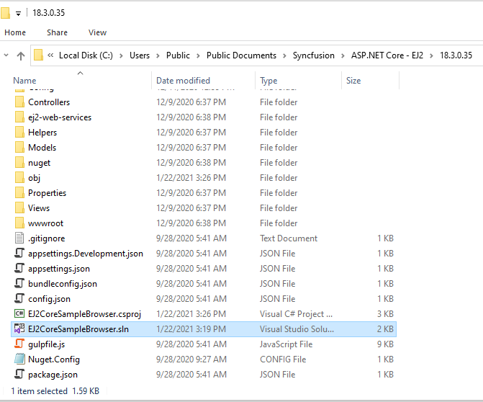Select the package.json file name

click(53, 374)
